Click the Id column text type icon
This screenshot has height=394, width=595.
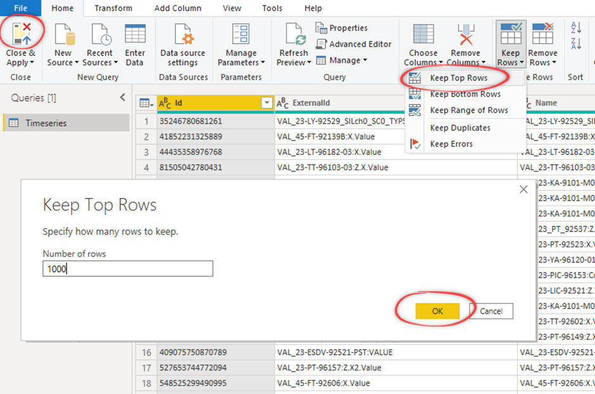pos(165,103)
